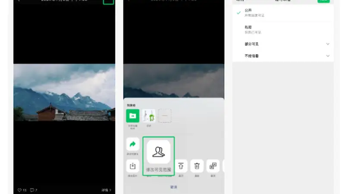
Task: Open the mountain photo in left screen
Action: point(64,92)
